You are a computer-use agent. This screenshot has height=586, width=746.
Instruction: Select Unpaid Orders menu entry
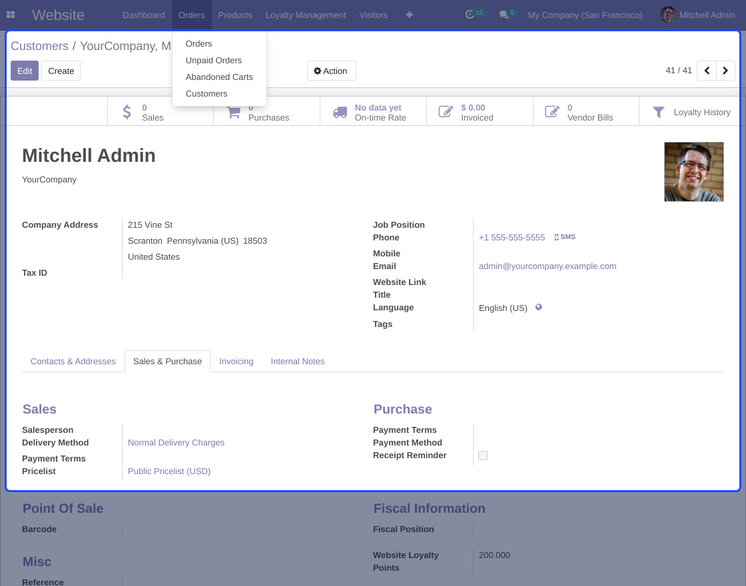pyautogui.click(x=219, y=61)
